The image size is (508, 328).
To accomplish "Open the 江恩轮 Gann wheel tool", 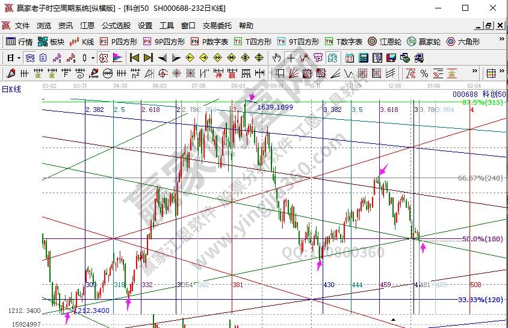I will pos(390,42).
